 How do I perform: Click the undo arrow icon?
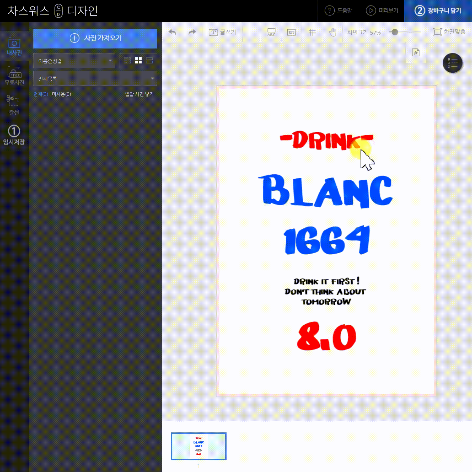(172, 32)
